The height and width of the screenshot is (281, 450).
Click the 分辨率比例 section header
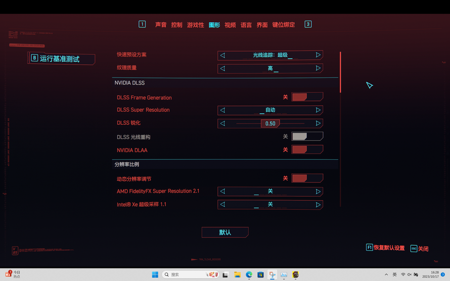click(126, 164)
